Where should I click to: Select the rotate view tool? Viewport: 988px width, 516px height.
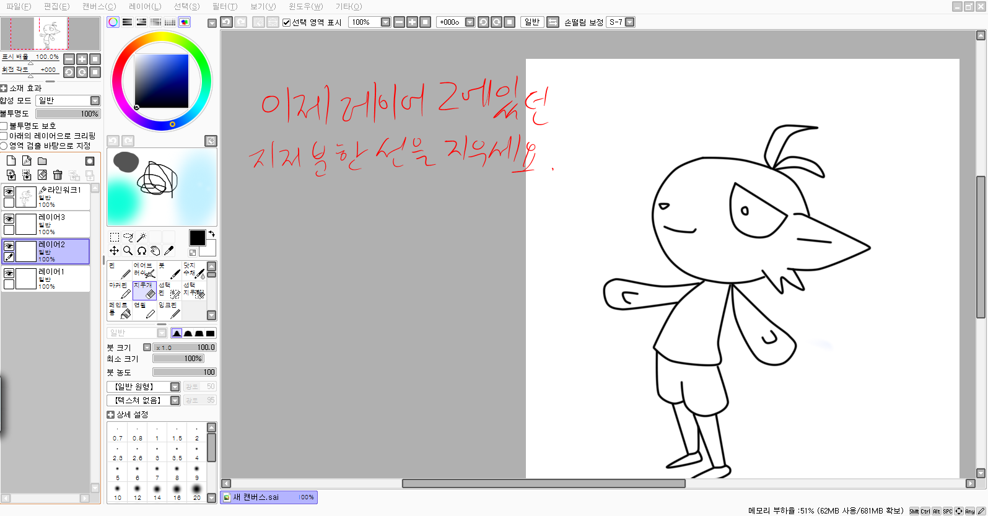point(142,251)
